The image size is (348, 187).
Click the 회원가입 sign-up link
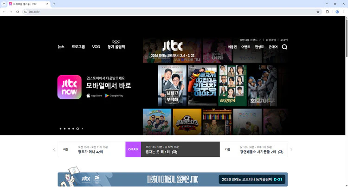coord(271,40)
